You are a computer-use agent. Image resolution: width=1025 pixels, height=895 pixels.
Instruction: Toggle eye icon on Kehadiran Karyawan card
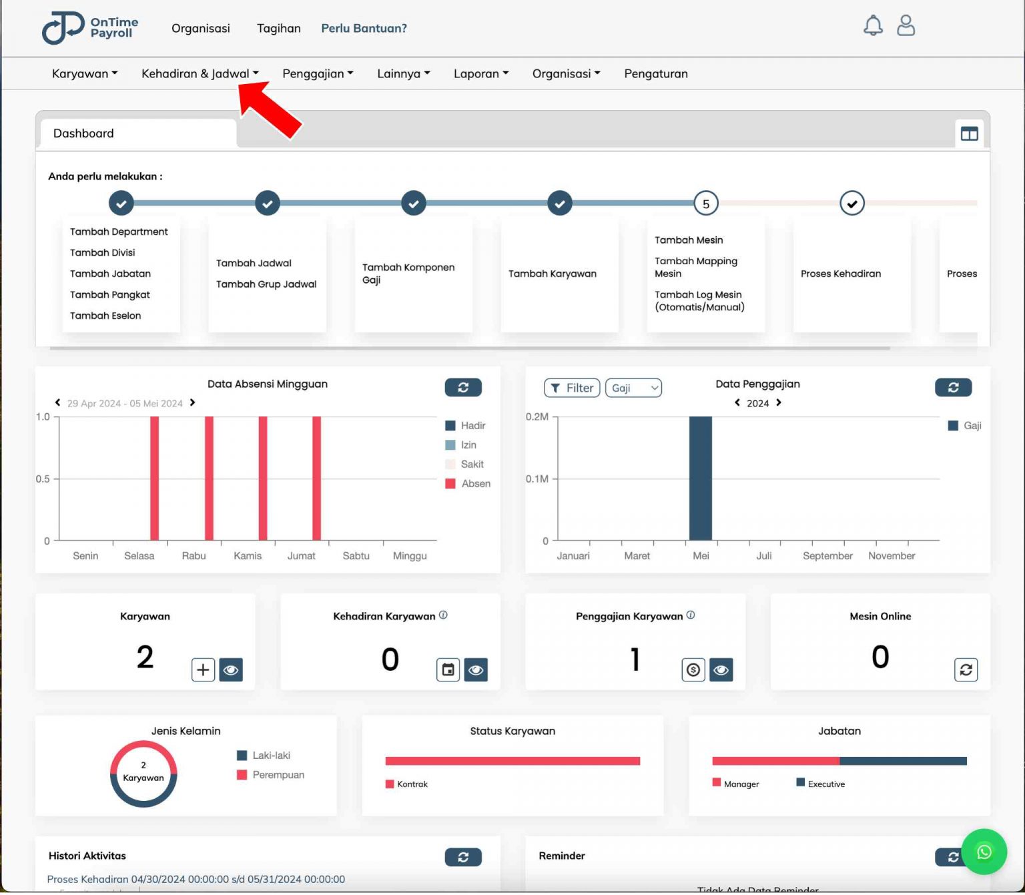pyautogui.click(x=476, y=670)
